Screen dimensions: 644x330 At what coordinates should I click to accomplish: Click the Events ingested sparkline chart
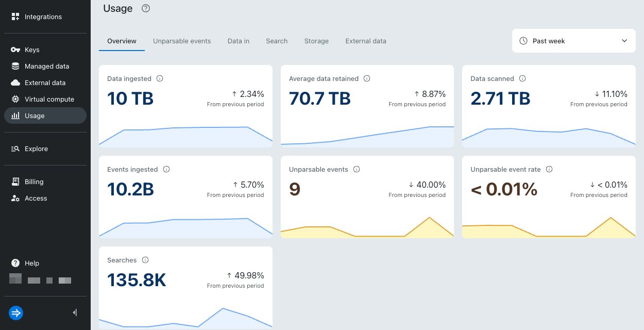click(185, 227)
